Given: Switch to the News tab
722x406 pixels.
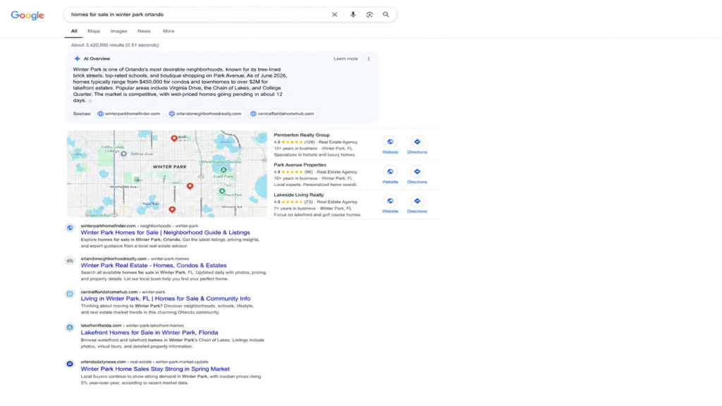Looking at the screenshot, I should click(144, 31).
